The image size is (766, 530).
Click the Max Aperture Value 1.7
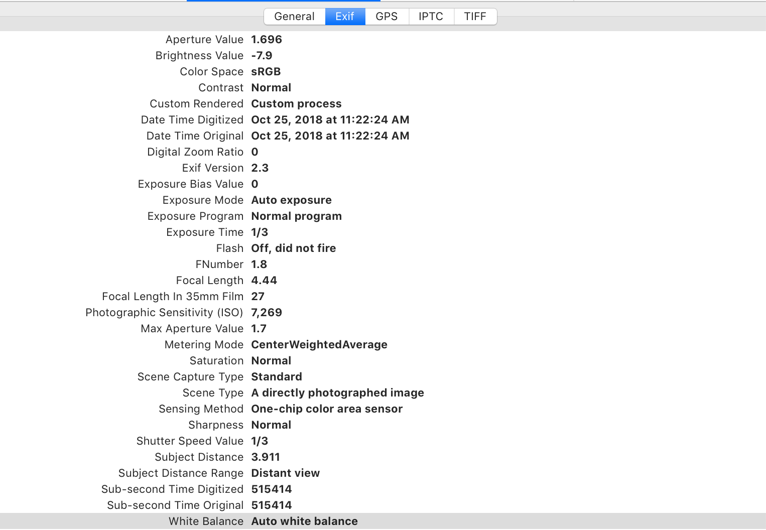(x=259, y=329)
